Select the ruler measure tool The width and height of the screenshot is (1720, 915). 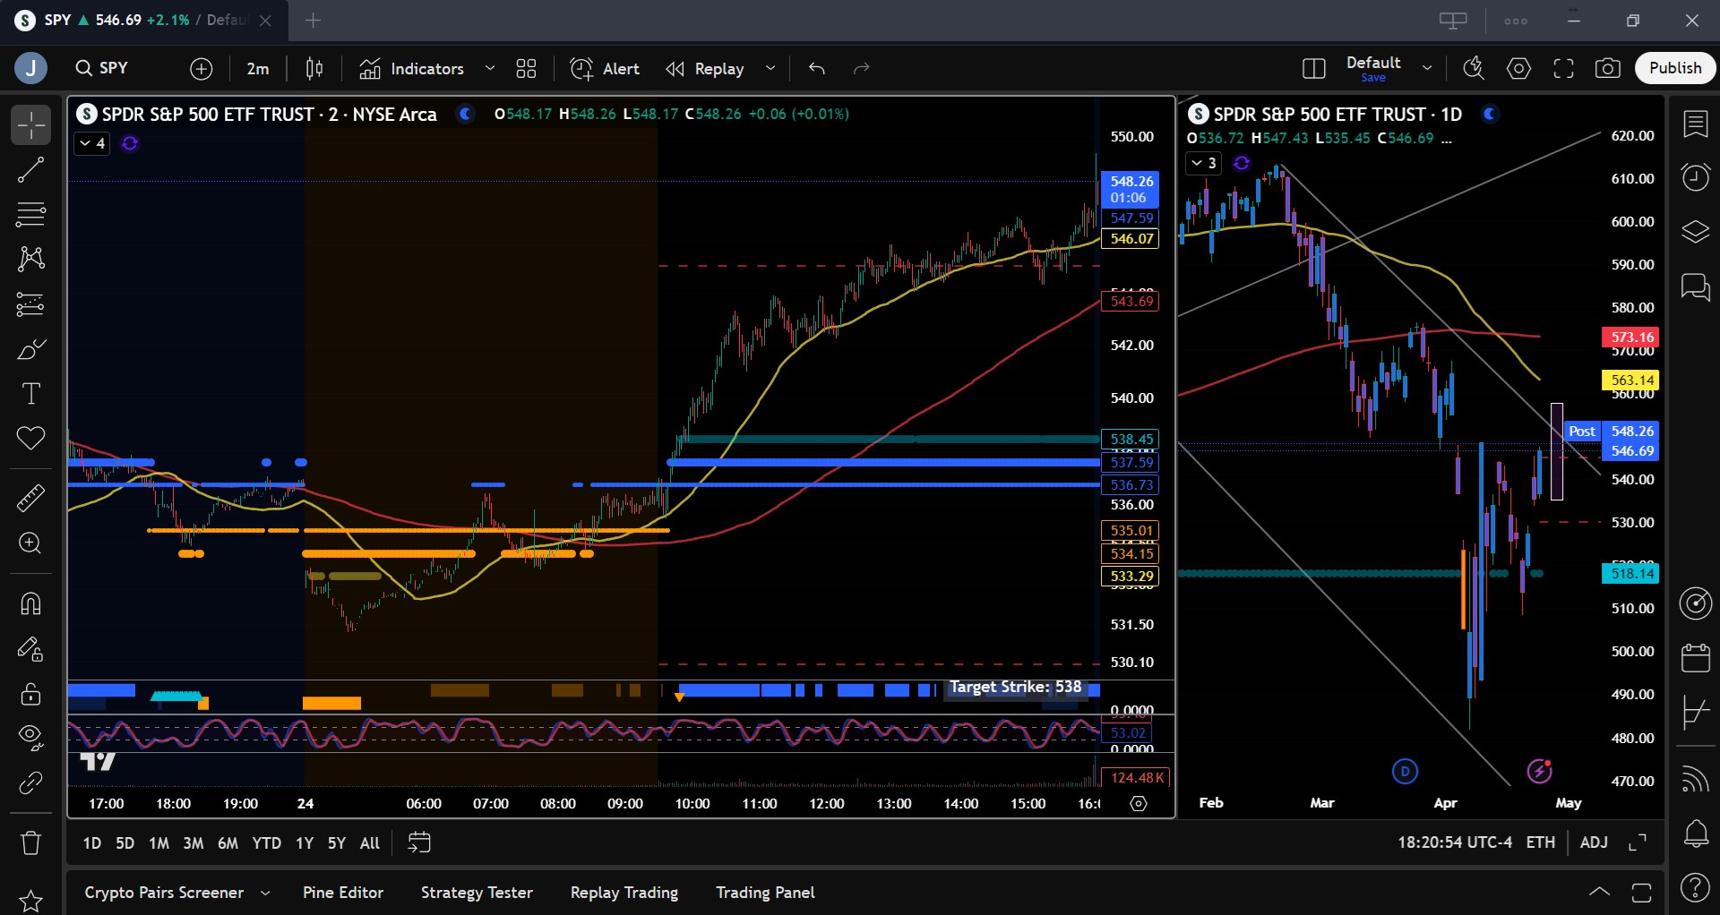tap(30, 498)
